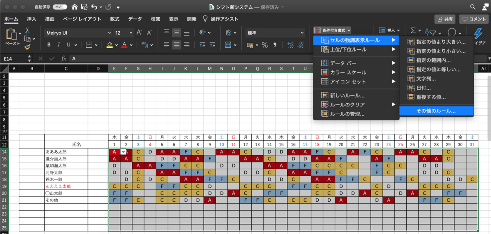Click the increase font size icon
Viewport: 491px width, 234px height.
tap(140, 33)
